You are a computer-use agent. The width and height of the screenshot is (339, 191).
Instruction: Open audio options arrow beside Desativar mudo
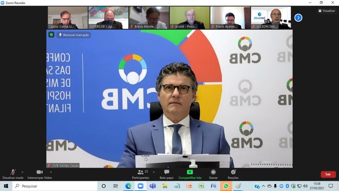(x=23, y=172)
